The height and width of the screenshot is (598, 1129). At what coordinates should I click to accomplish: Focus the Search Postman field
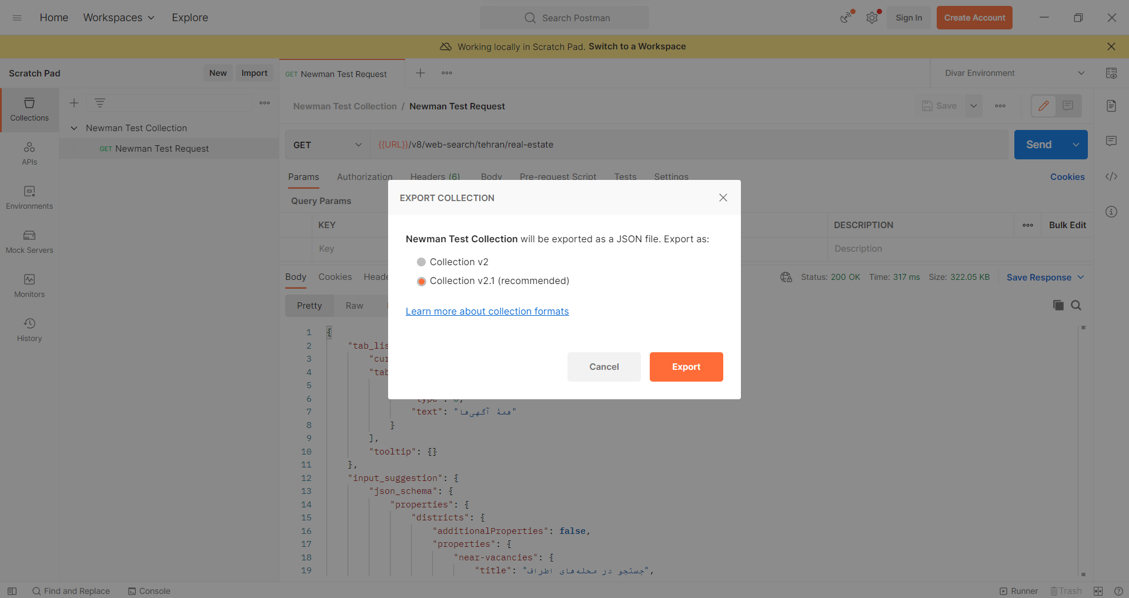564,18
